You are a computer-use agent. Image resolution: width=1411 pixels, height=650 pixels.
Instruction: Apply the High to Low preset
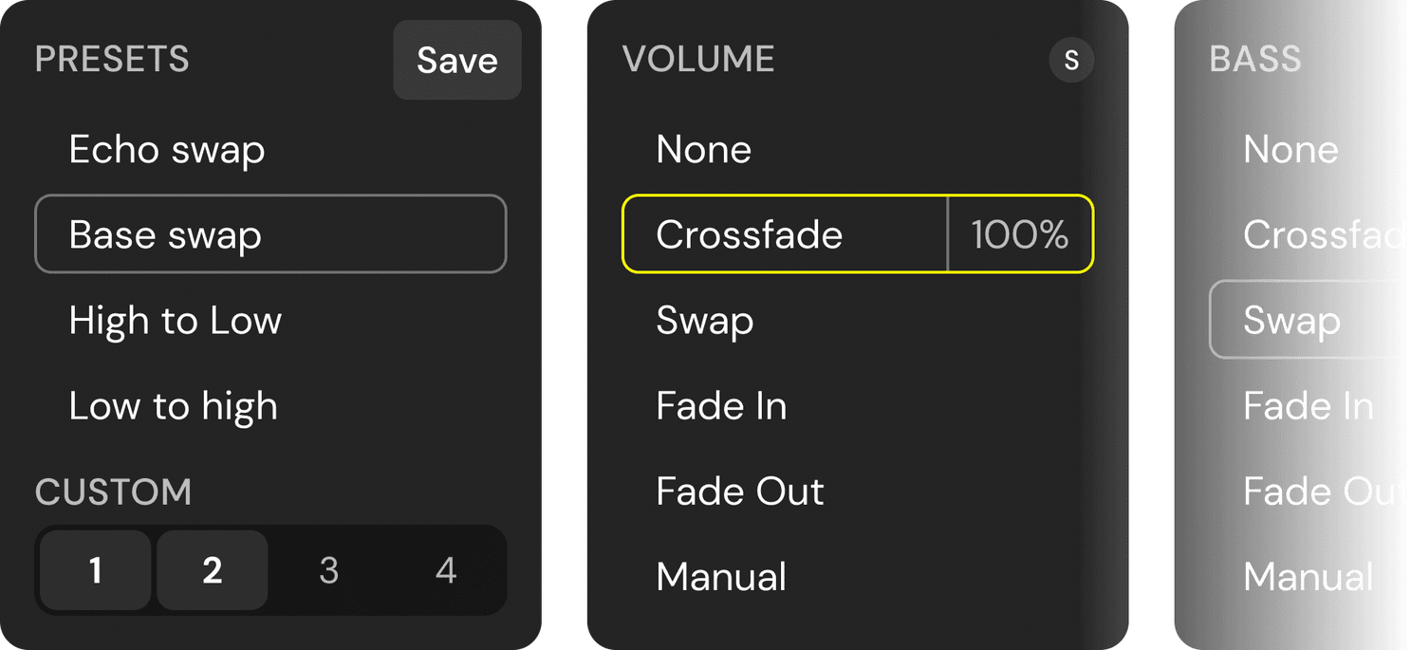[x=175, y=320]
